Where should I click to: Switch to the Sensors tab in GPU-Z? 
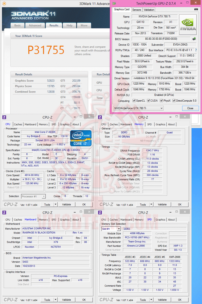click(x=137, y=10)
